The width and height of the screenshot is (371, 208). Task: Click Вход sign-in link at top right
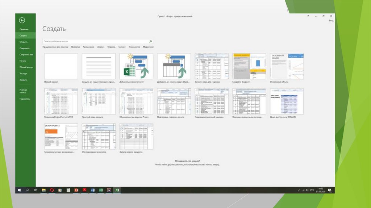(x=331, y=21)
